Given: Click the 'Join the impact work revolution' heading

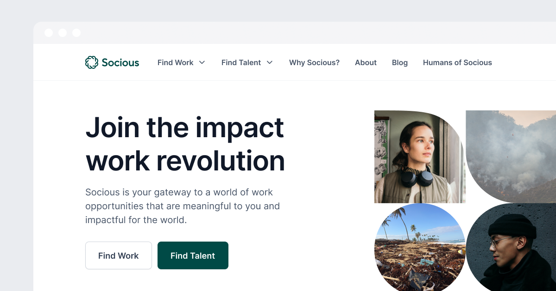Looking at the screenshot, I should 185,144.
